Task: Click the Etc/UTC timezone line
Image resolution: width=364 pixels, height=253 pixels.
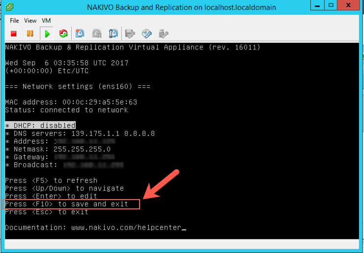Action: [x=47, y=71]
